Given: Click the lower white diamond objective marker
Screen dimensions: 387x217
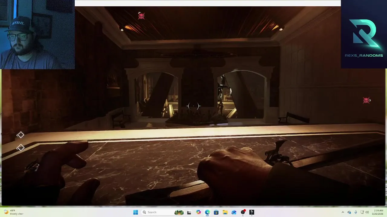Looking at the screenshot, I should coord(20,148).
